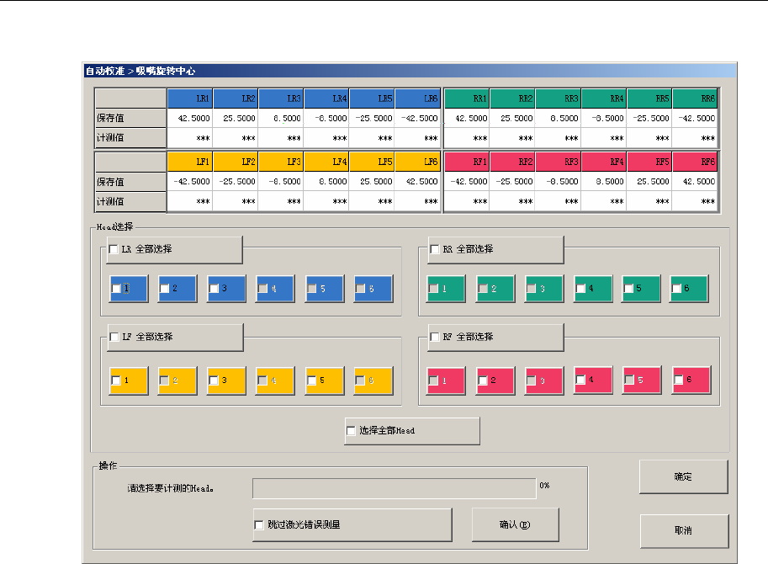The height and width of the screenshot is (564, 768).
Task: Select red RF head 2 checkbox
Action: click(483, 380)
